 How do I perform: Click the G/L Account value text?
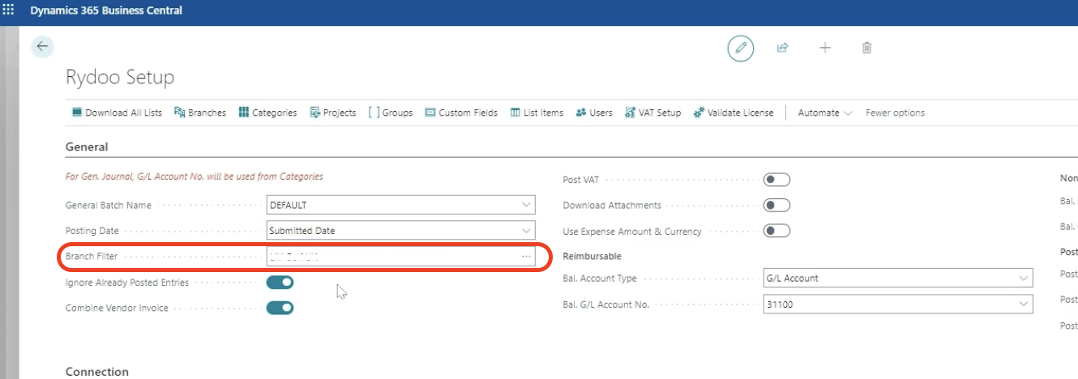click(x=793, y=279)
